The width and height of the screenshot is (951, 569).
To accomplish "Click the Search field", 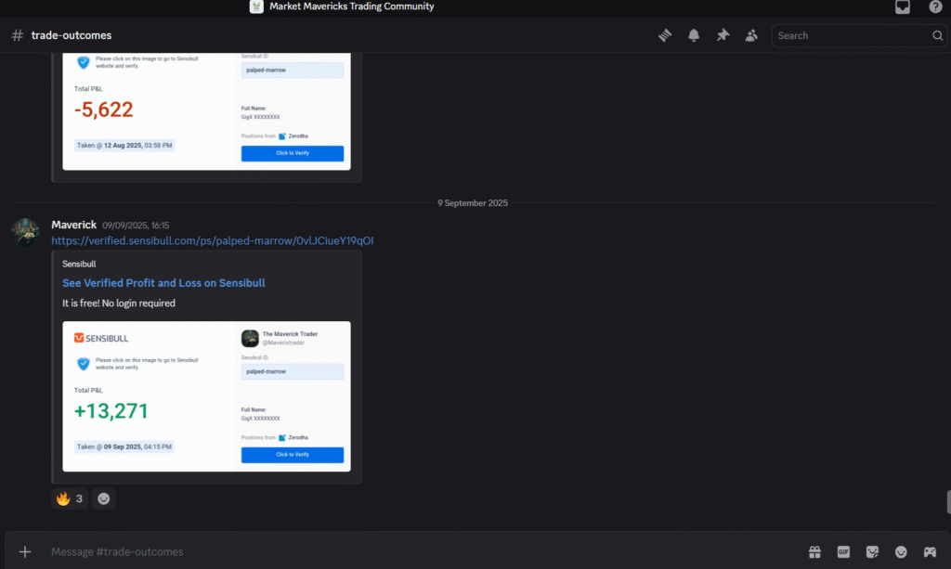I will coord(850,35).
